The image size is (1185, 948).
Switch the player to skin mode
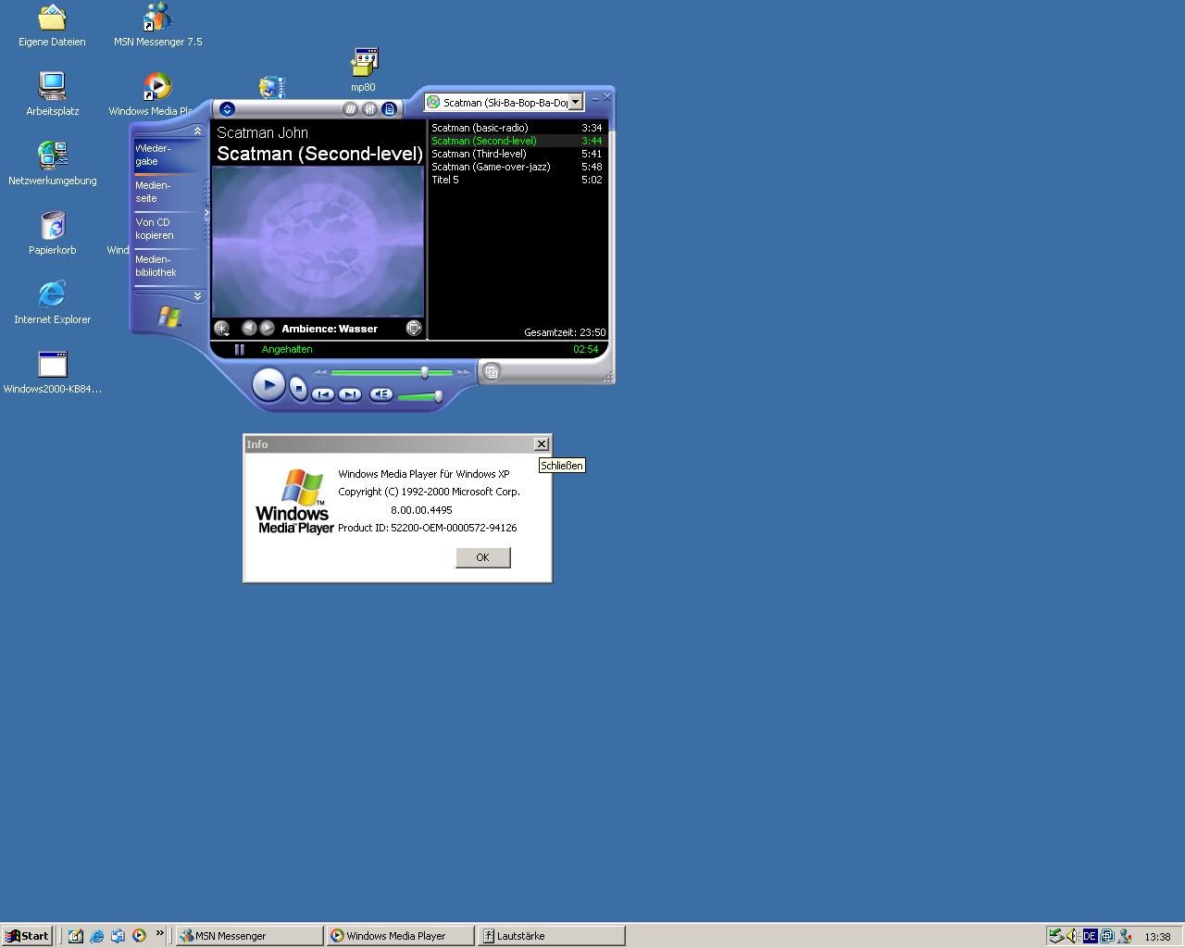coord(492,371)
